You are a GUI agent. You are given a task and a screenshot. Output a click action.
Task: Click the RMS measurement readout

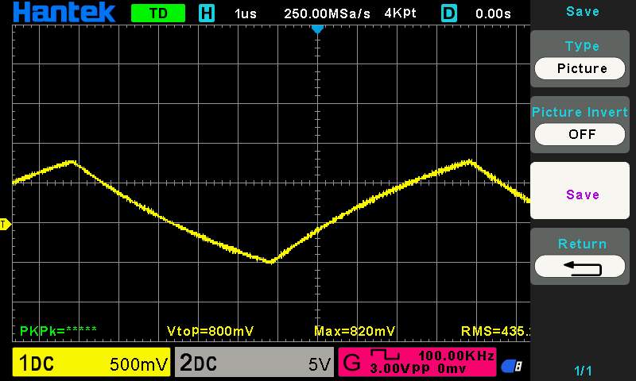[x=495, y=331]
